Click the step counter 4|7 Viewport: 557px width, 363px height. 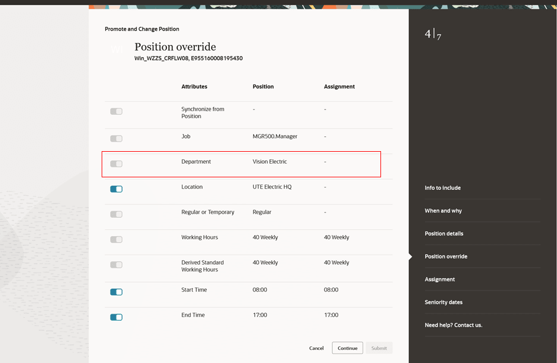(x=433, y=35)
